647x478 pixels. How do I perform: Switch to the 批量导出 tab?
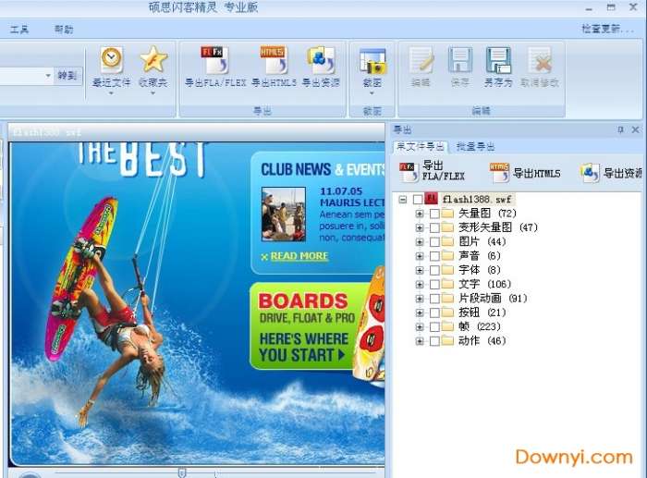click(475, 146)
